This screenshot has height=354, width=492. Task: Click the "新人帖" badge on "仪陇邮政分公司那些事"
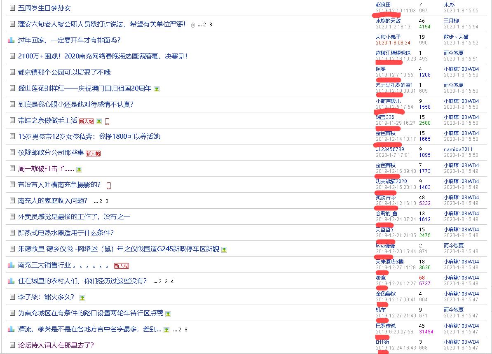[x=93, y=154]
